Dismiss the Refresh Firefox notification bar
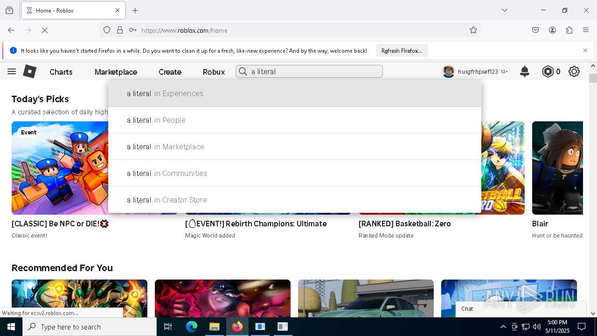Viewport: 597px width, 336px height. coord(585,50)
